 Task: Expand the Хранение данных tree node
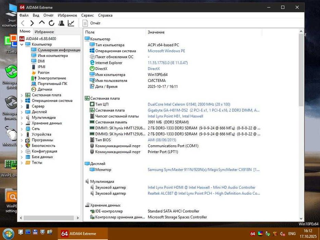coord(22,123)
